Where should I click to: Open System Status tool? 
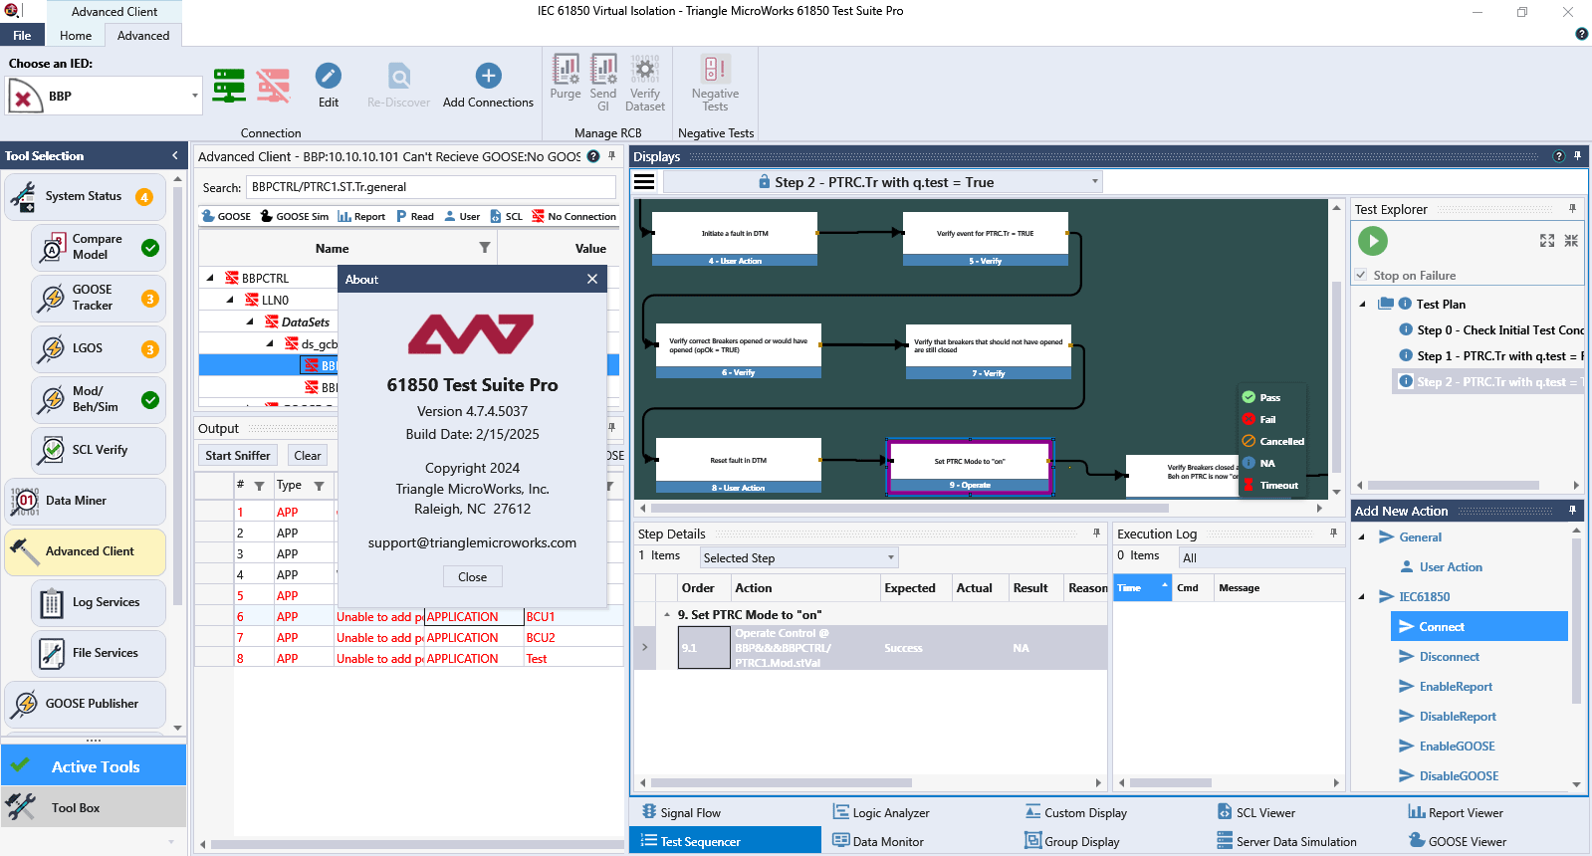(85, 196)
